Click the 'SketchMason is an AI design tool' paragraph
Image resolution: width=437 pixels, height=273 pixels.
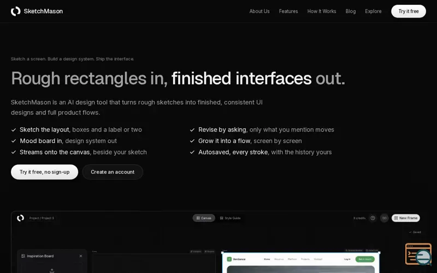137,107
